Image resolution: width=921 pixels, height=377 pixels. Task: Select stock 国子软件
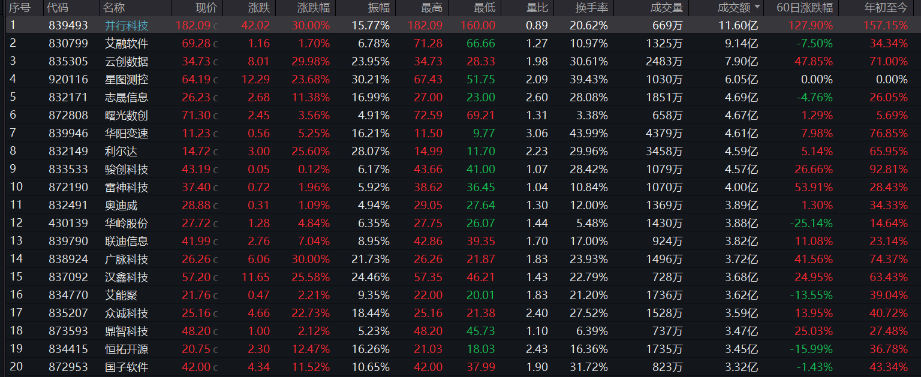point(127,367)
